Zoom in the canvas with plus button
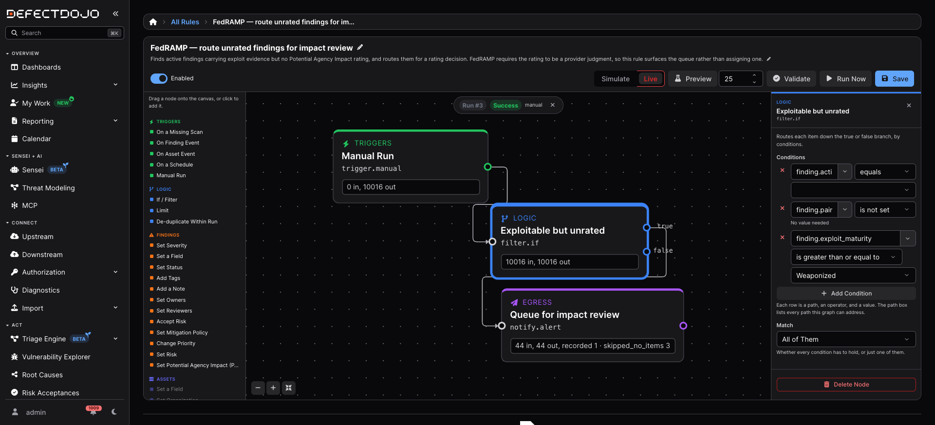 pyautogui.click(x=273, y=388)
